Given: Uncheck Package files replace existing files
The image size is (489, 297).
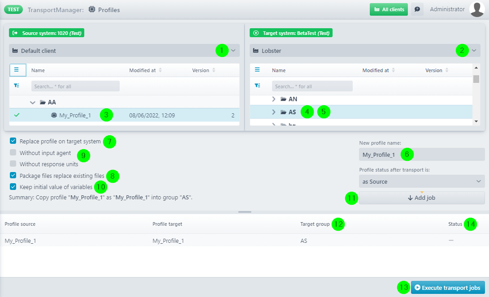Looking at the screenshot, I should [13, 175].
